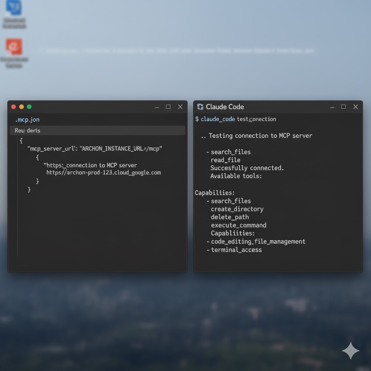Click the green traffic-light dot in editor window
371x371 pixels.
click(29, 107)
